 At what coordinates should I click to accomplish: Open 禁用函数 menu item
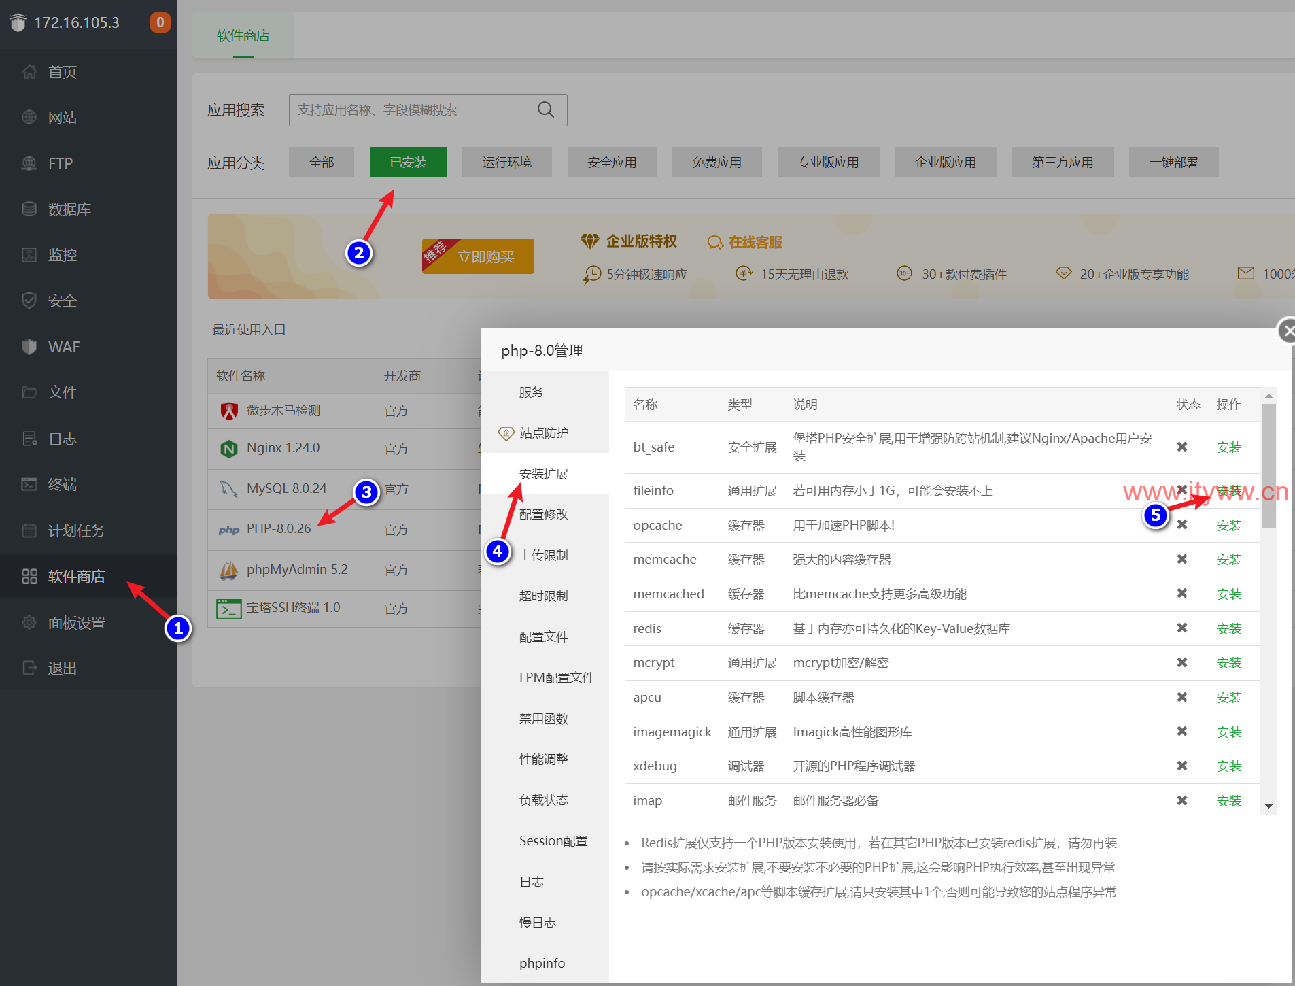[545, 719]
